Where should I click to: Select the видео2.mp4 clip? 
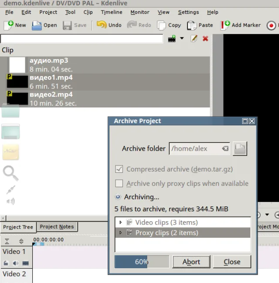tap(105, 99)
